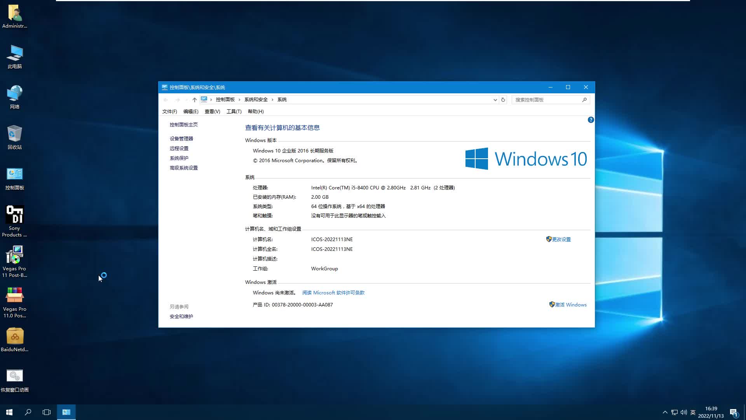Open 设备管理器 in sidebar

181,138
